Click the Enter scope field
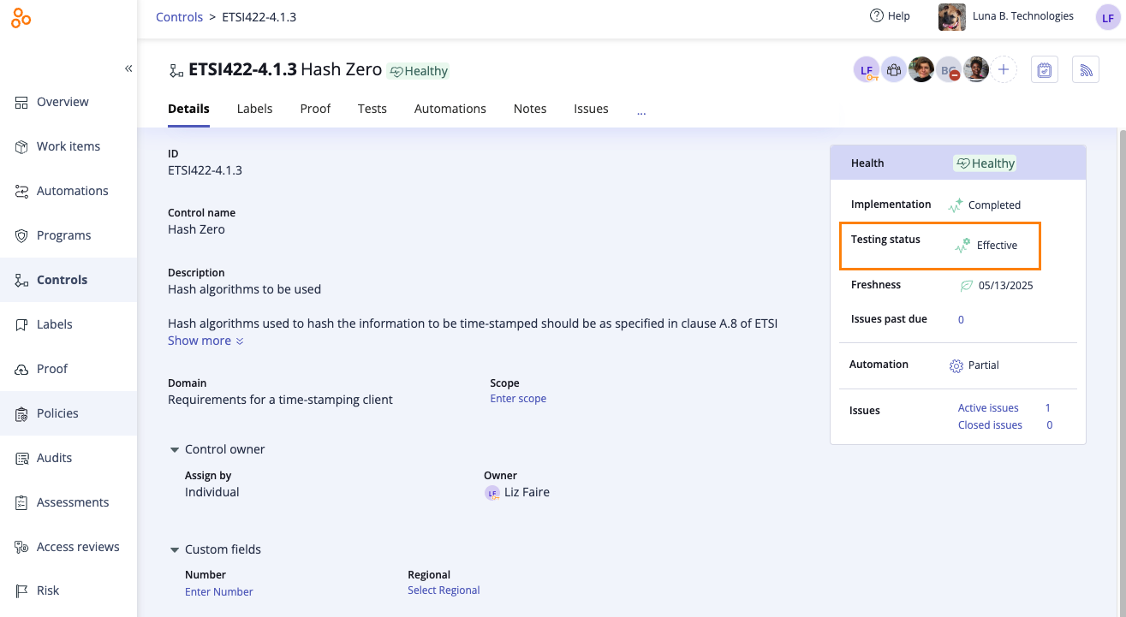Image resolution: width=1126 pixels, height=617 pixels. 518,399
